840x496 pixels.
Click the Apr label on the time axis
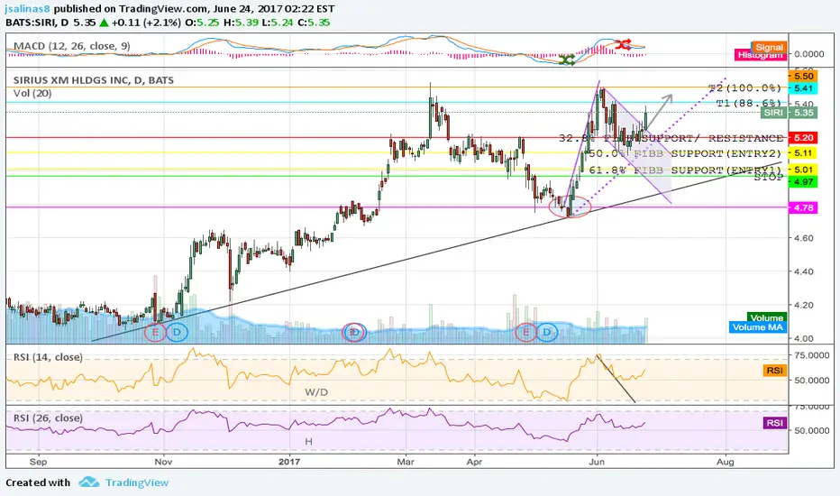click(x=474, y=462)
